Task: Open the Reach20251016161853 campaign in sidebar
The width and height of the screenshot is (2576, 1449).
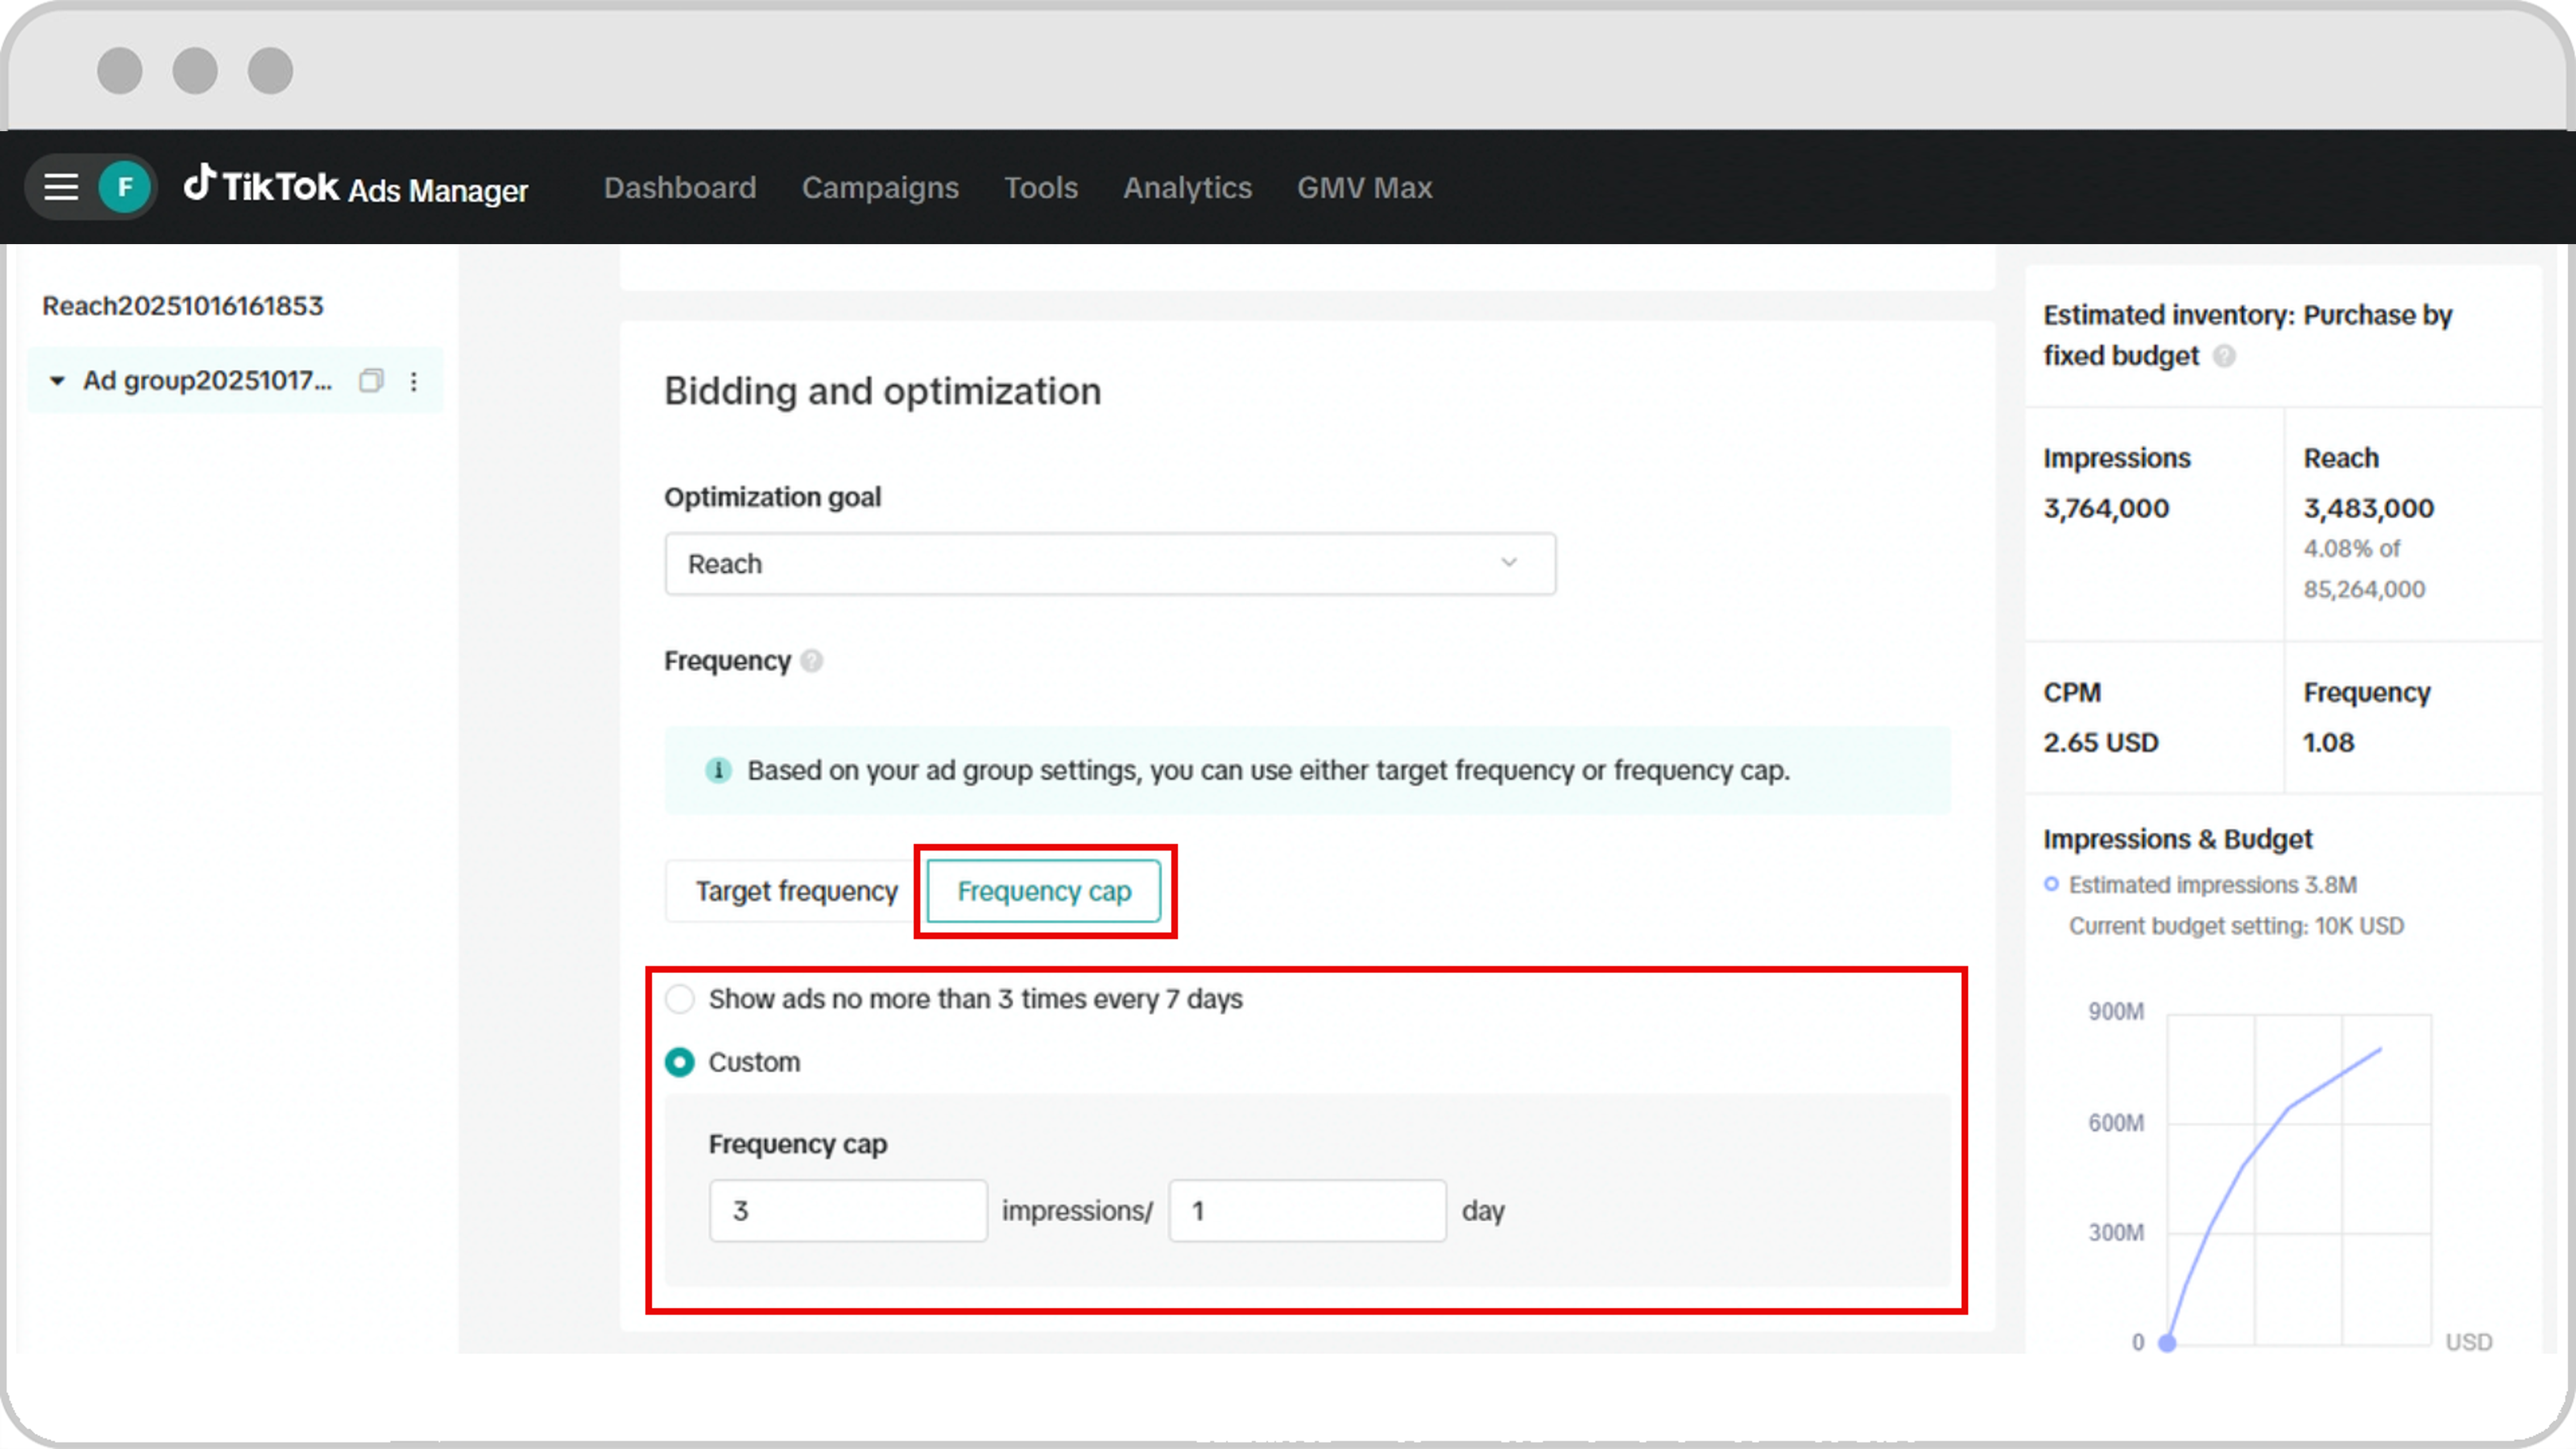Action: (183, 306)
